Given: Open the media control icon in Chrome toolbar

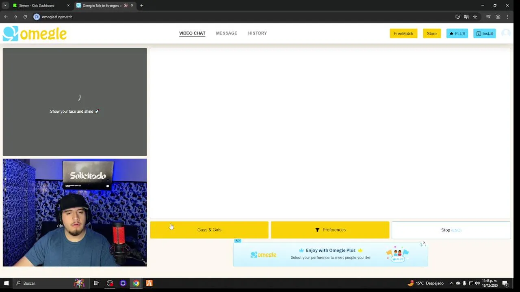Looking at the screenshot, I should (x=488, y=17).
